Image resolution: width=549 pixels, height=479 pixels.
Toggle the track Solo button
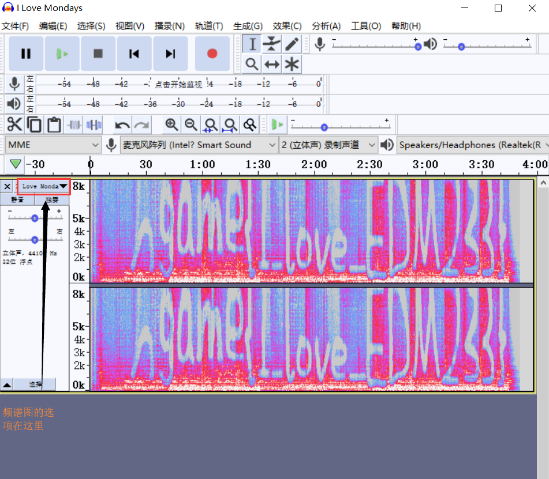pos(52,199)
